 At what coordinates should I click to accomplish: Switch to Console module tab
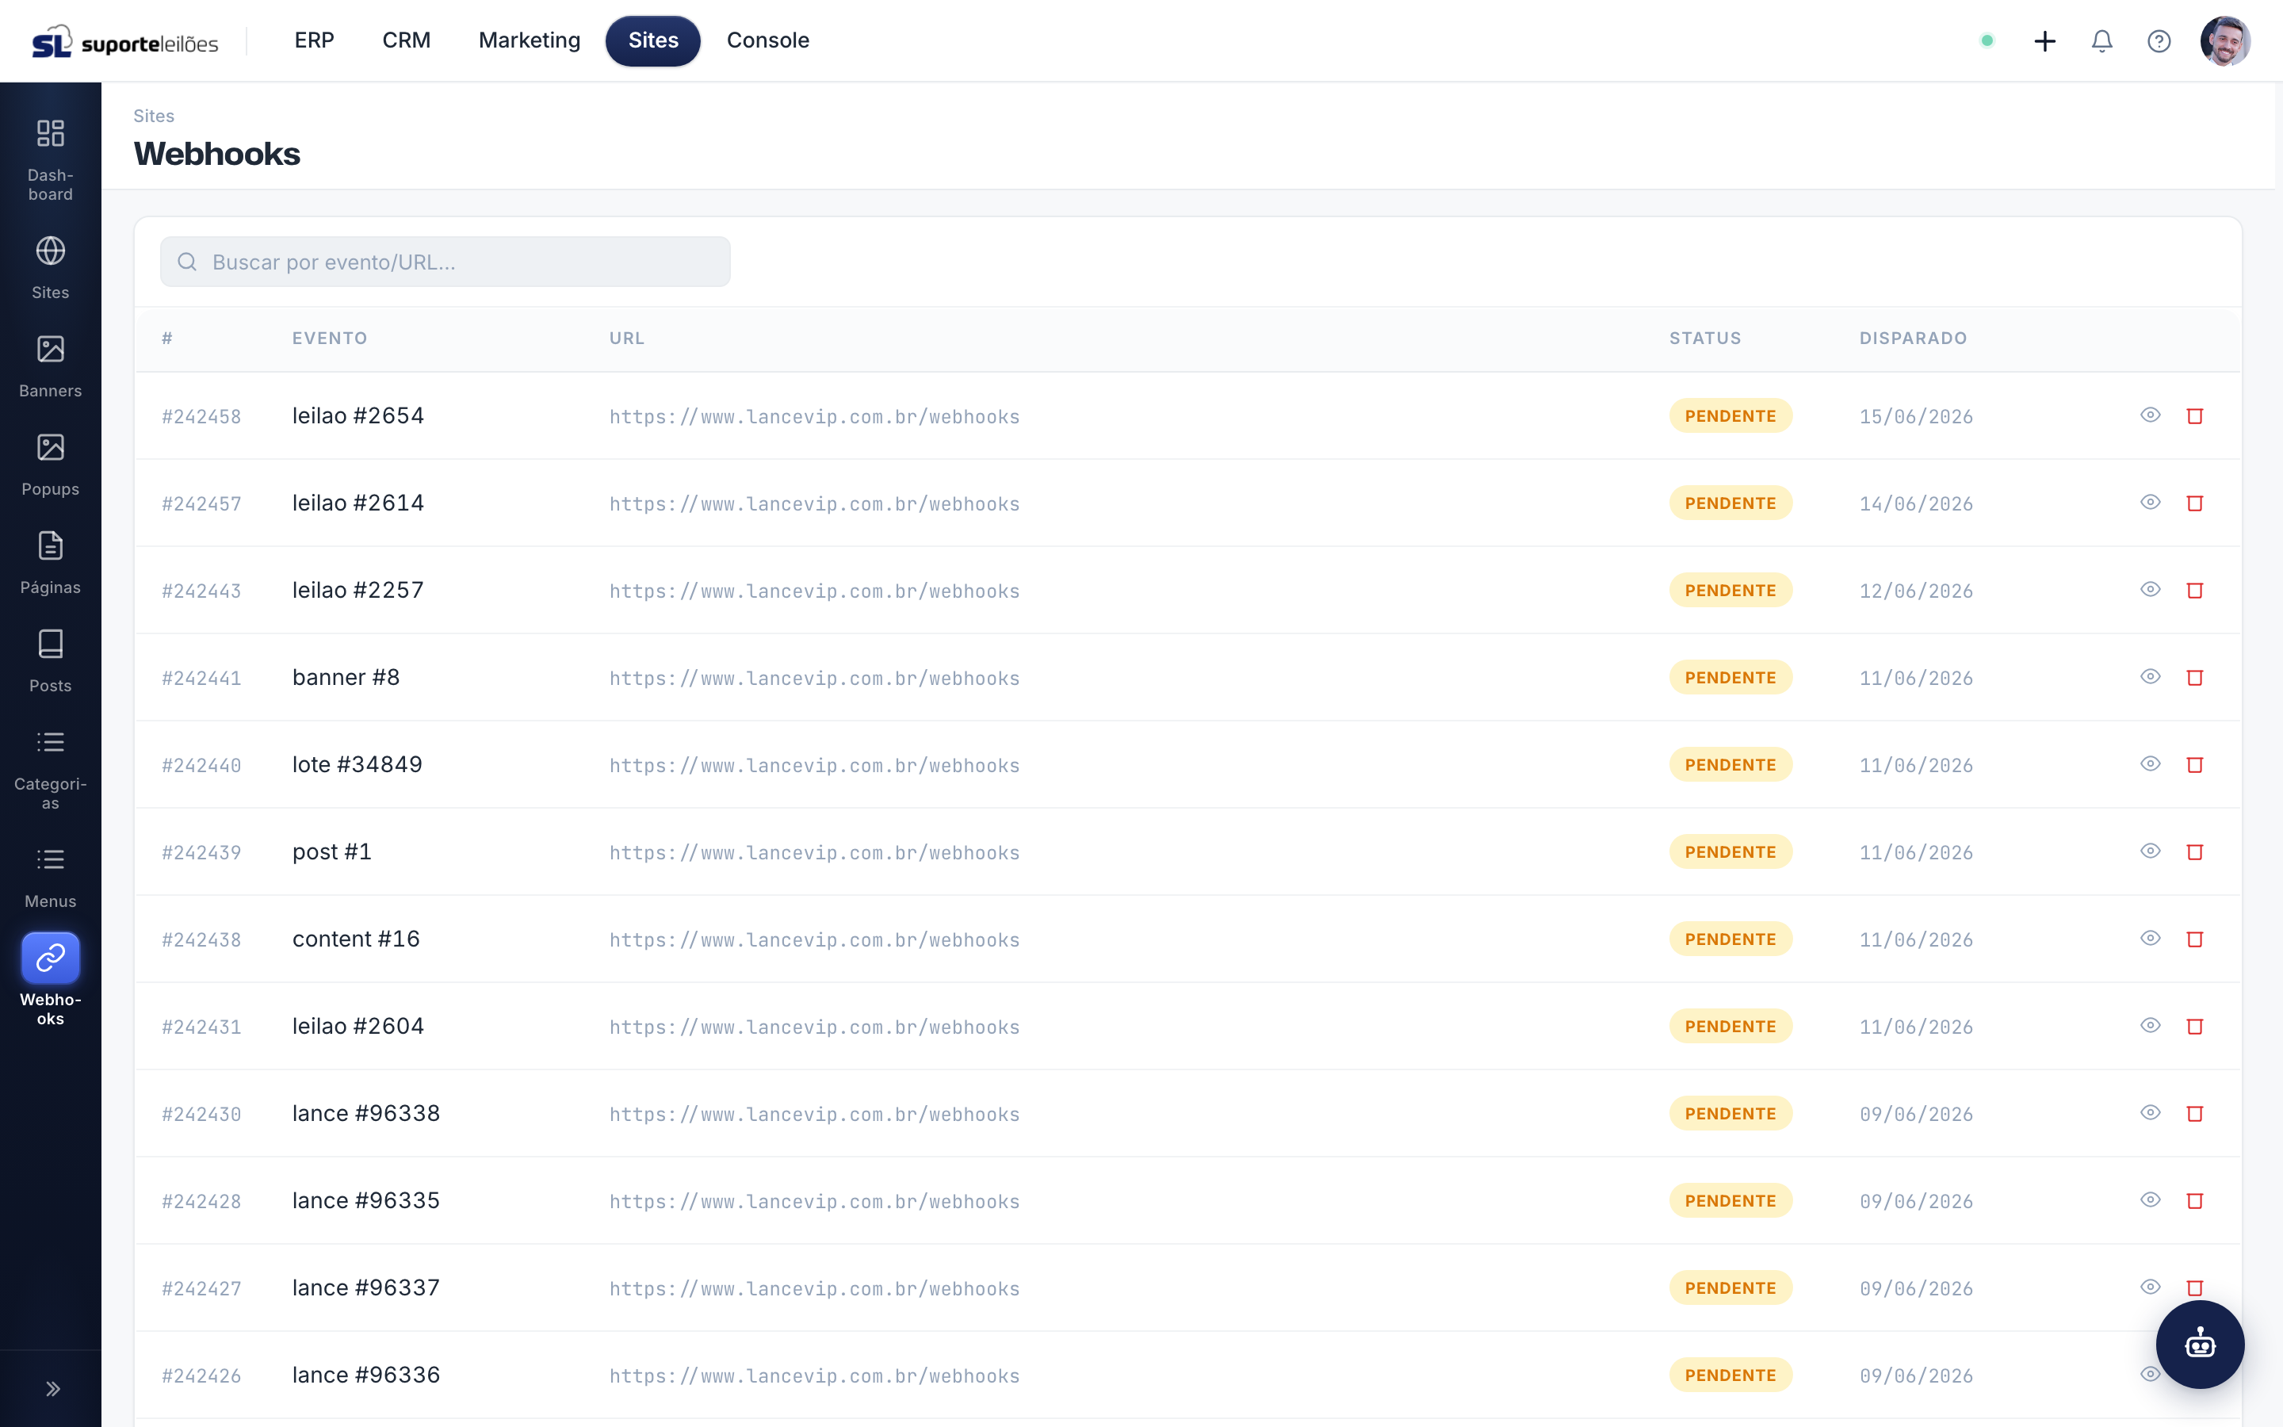point(768,40)
